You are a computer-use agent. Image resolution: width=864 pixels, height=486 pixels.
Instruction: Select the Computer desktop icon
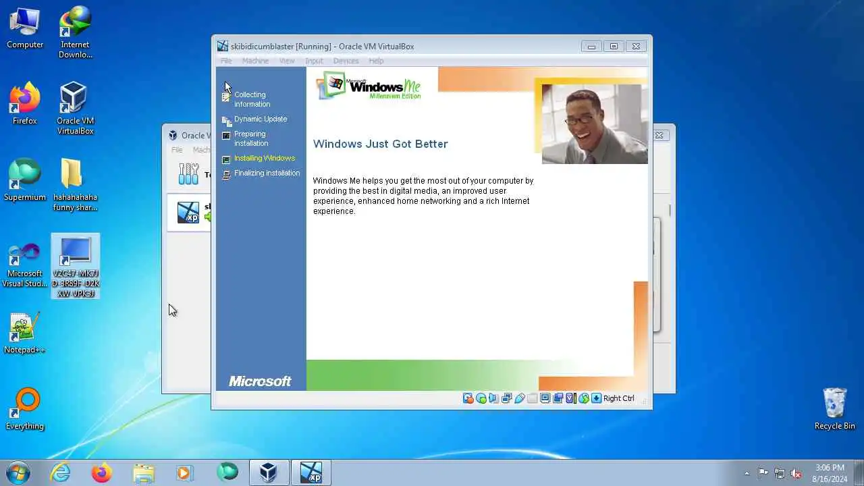pyautogui.click(x=25, y=28)
